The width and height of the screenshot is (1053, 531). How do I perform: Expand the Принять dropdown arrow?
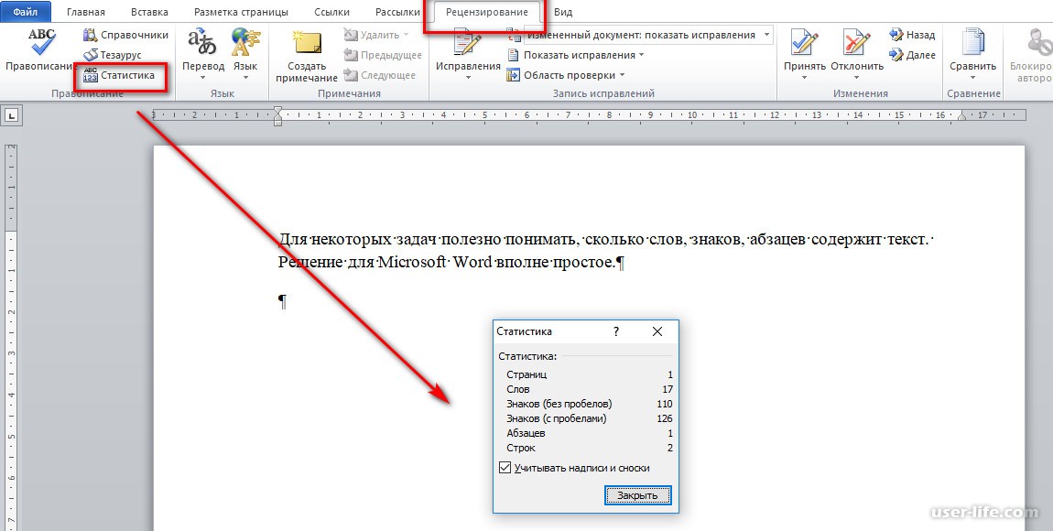pos(805,78)
